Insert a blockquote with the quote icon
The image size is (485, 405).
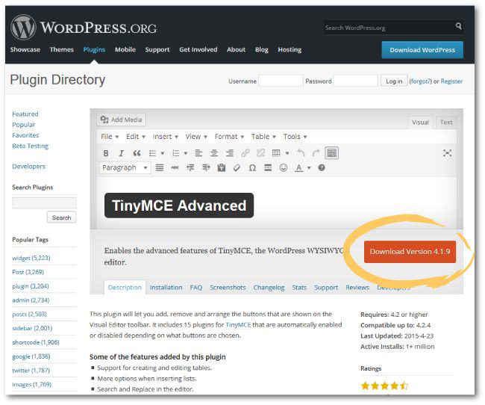(x=137, y=153)
